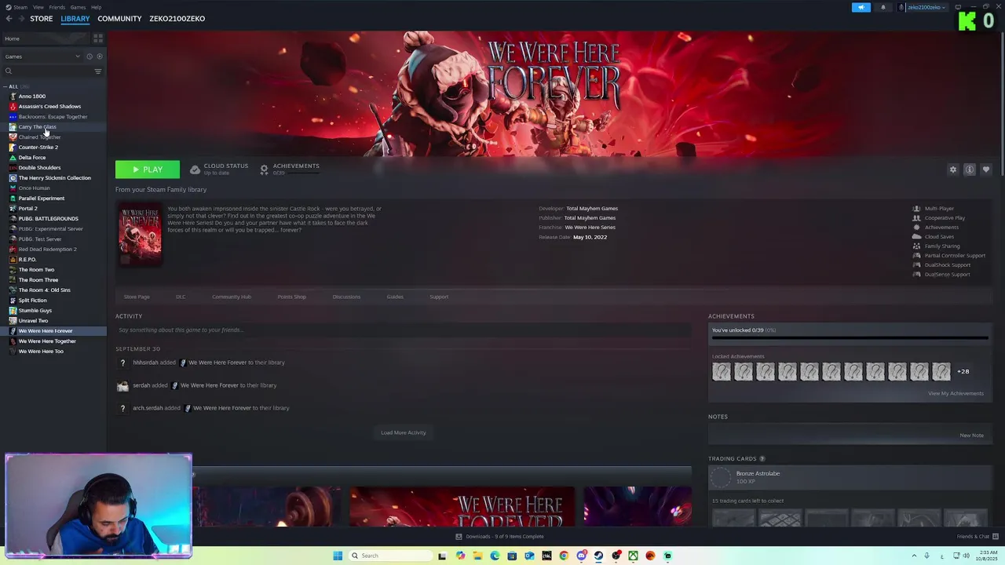Screen dimensions: 1005x565
Task: Click the activity status input field
Action: click(x=403, y=330)
